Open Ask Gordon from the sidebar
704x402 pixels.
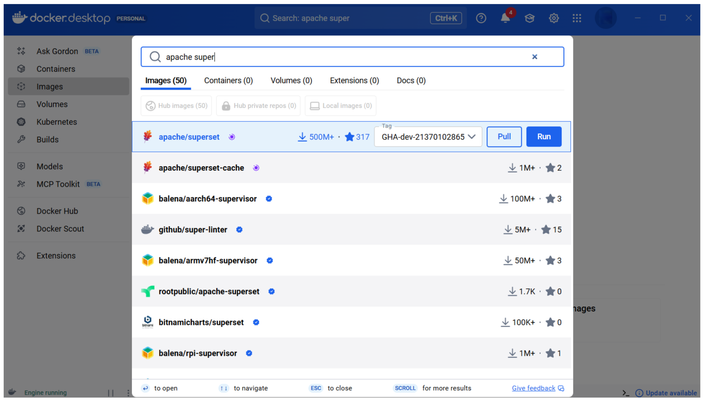click(57, 51)
